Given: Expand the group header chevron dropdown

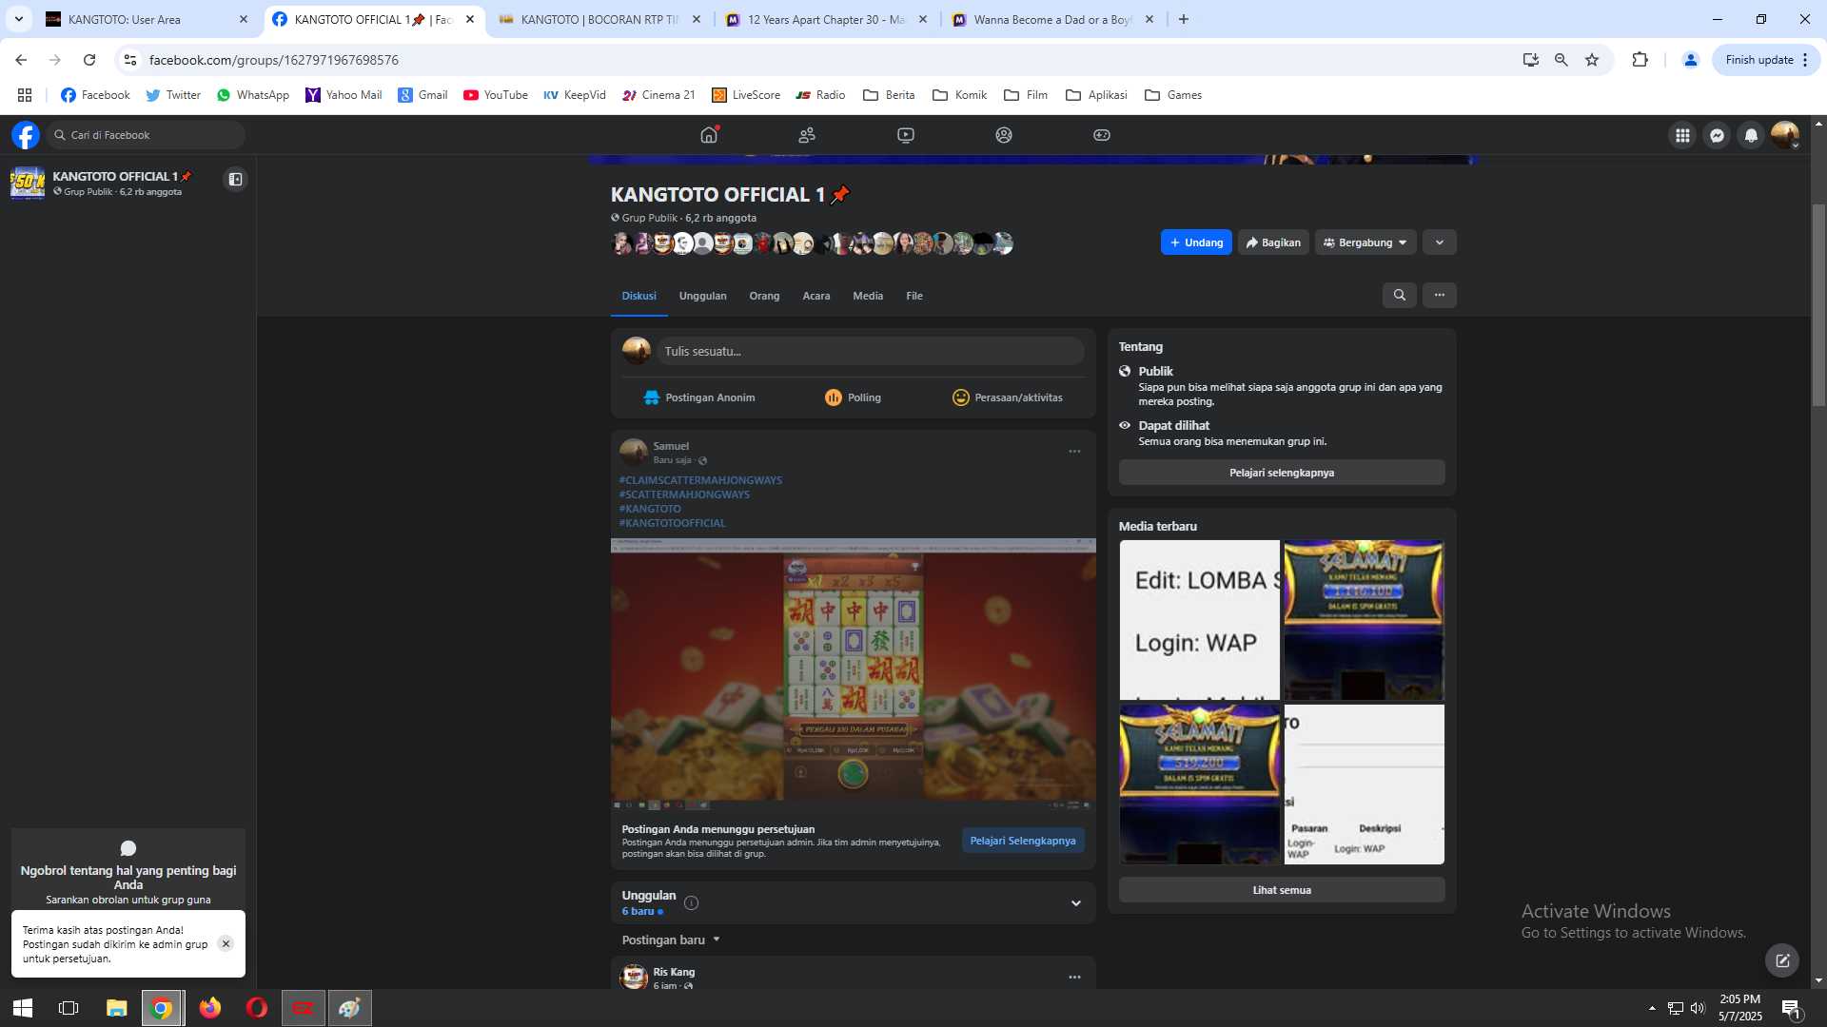Looking at the screenshot, I should pyautogui.click(x=1439, y=242).
